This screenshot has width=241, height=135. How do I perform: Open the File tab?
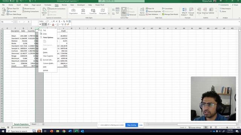(x=3, y=5)
